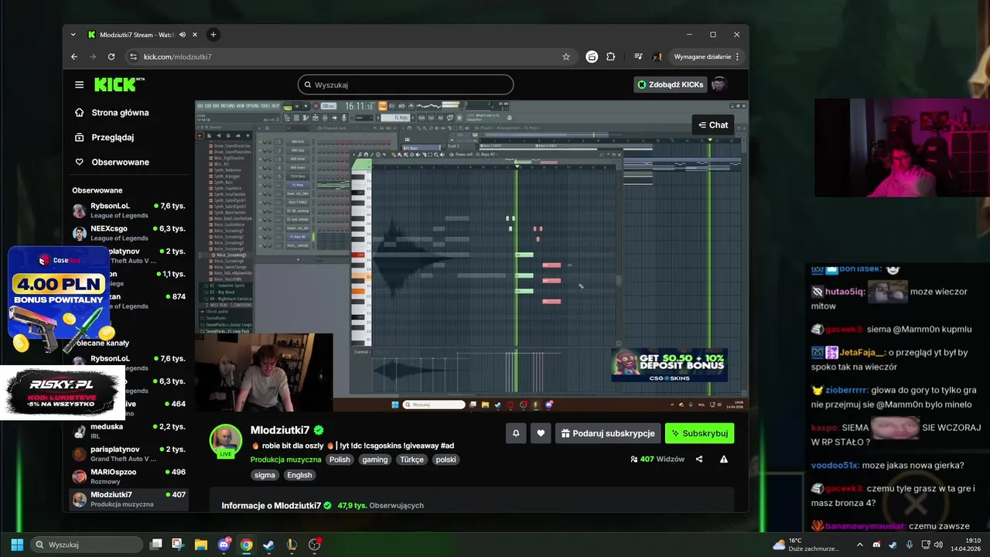The width and height of the screenshot is (990, 557).
Task: Open File Explorer from taskbar
Action: coord(201,545)
